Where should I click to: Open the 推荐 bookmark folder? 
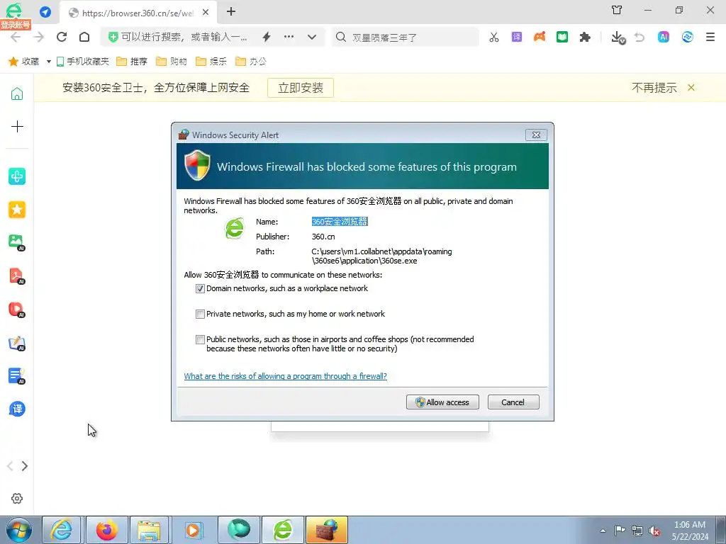(131, 61)
